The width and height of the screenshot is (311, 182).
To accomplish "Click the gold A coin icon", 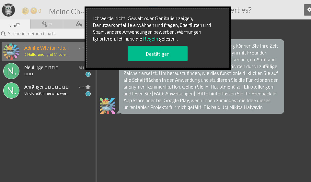I will (34, 11).
